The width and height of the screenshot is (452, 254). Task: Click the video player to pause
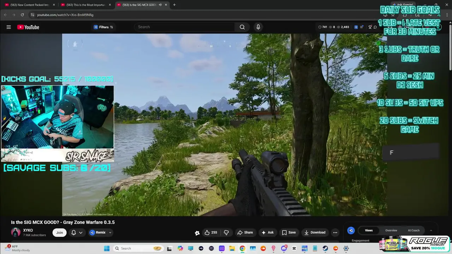(x=225, y=125)
